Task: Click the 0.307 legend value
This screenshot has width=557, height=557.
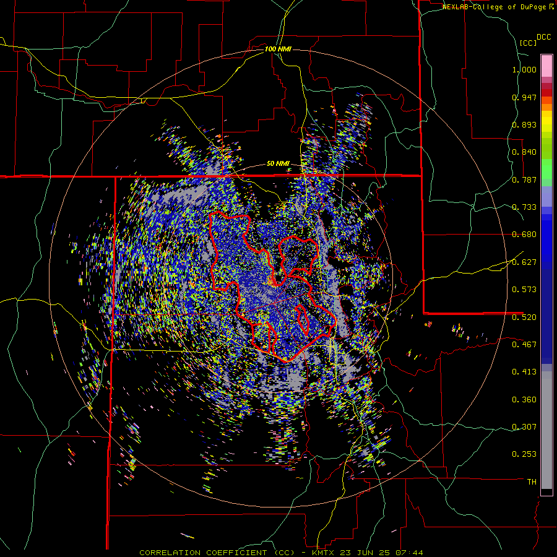Action: coord(524,426)
